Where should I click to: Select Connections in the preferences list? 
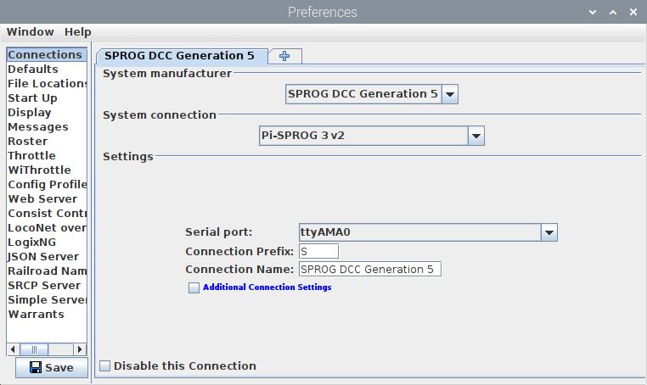(x=47, y=55)
